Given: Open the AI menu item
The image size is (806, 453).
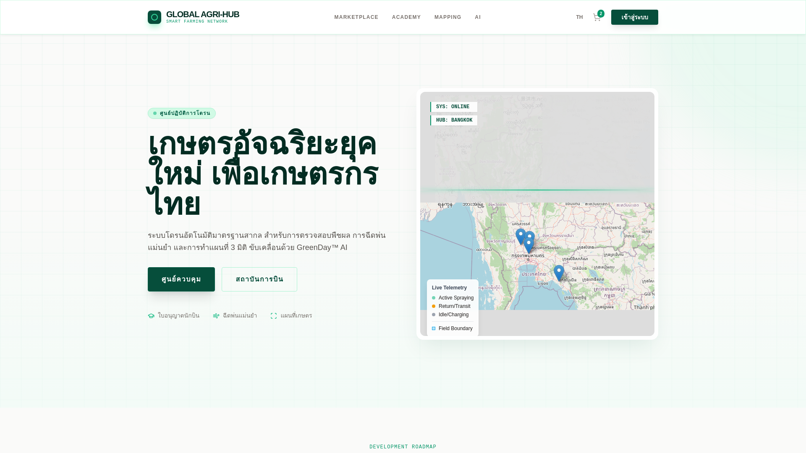Looking at the screenshot, I should (478, 17).
